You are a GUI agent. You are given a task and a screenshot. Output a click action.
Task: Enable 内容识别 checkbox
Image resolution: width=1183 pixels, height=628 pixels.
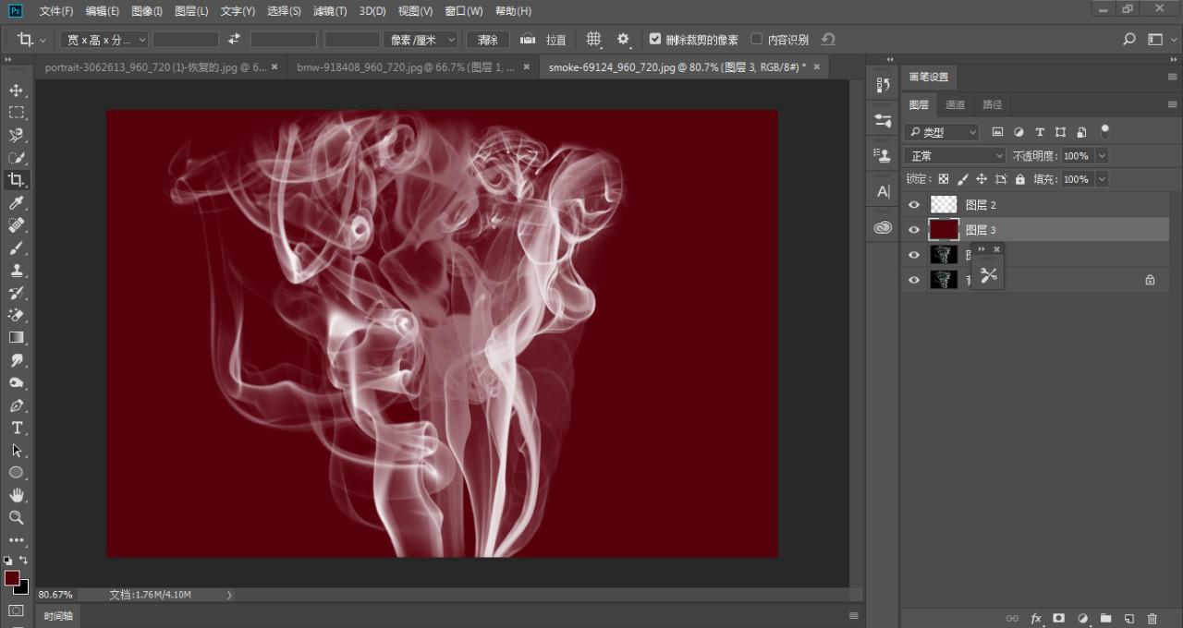[x=757, y=40]
